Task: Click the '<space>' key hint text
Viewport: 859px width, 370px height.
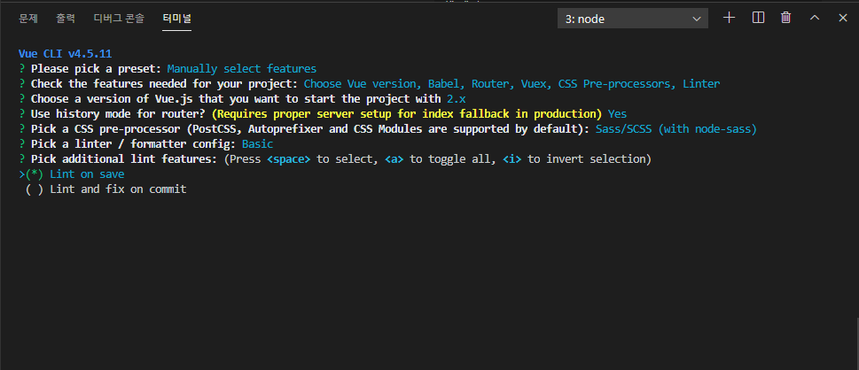Action: (289, 159)
